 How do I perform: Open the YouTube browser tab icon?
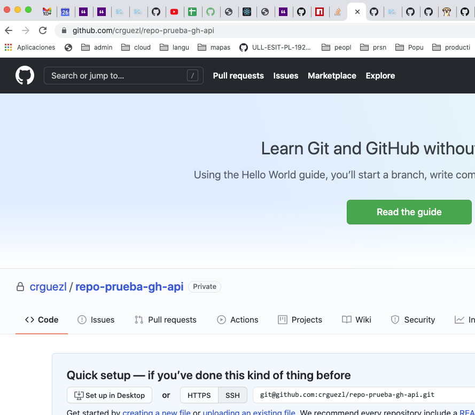(175, 11)
